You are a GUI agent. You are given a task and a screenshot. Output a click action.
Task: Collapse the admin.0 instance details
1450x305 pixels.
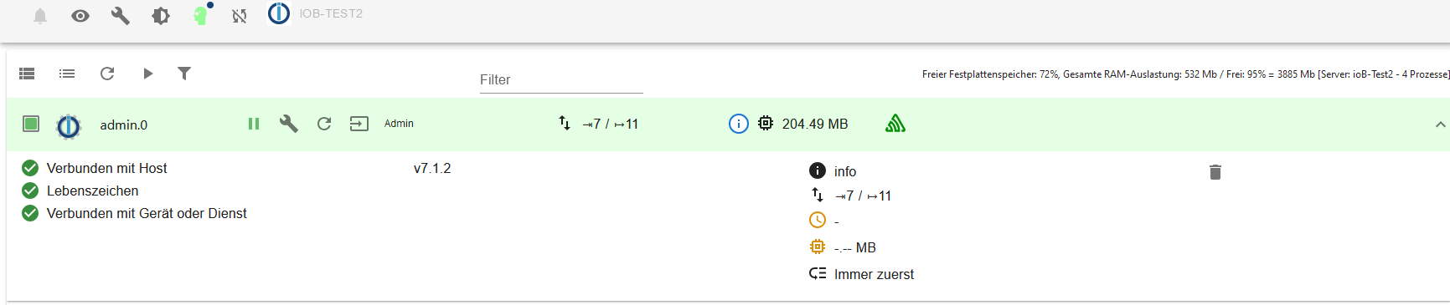pos(1441,125)
